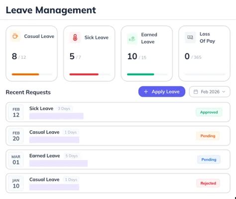Click the 8 / 12 casual leave balance
The height and width of the screenshot is (199, 236).
[x=19, y=56]
